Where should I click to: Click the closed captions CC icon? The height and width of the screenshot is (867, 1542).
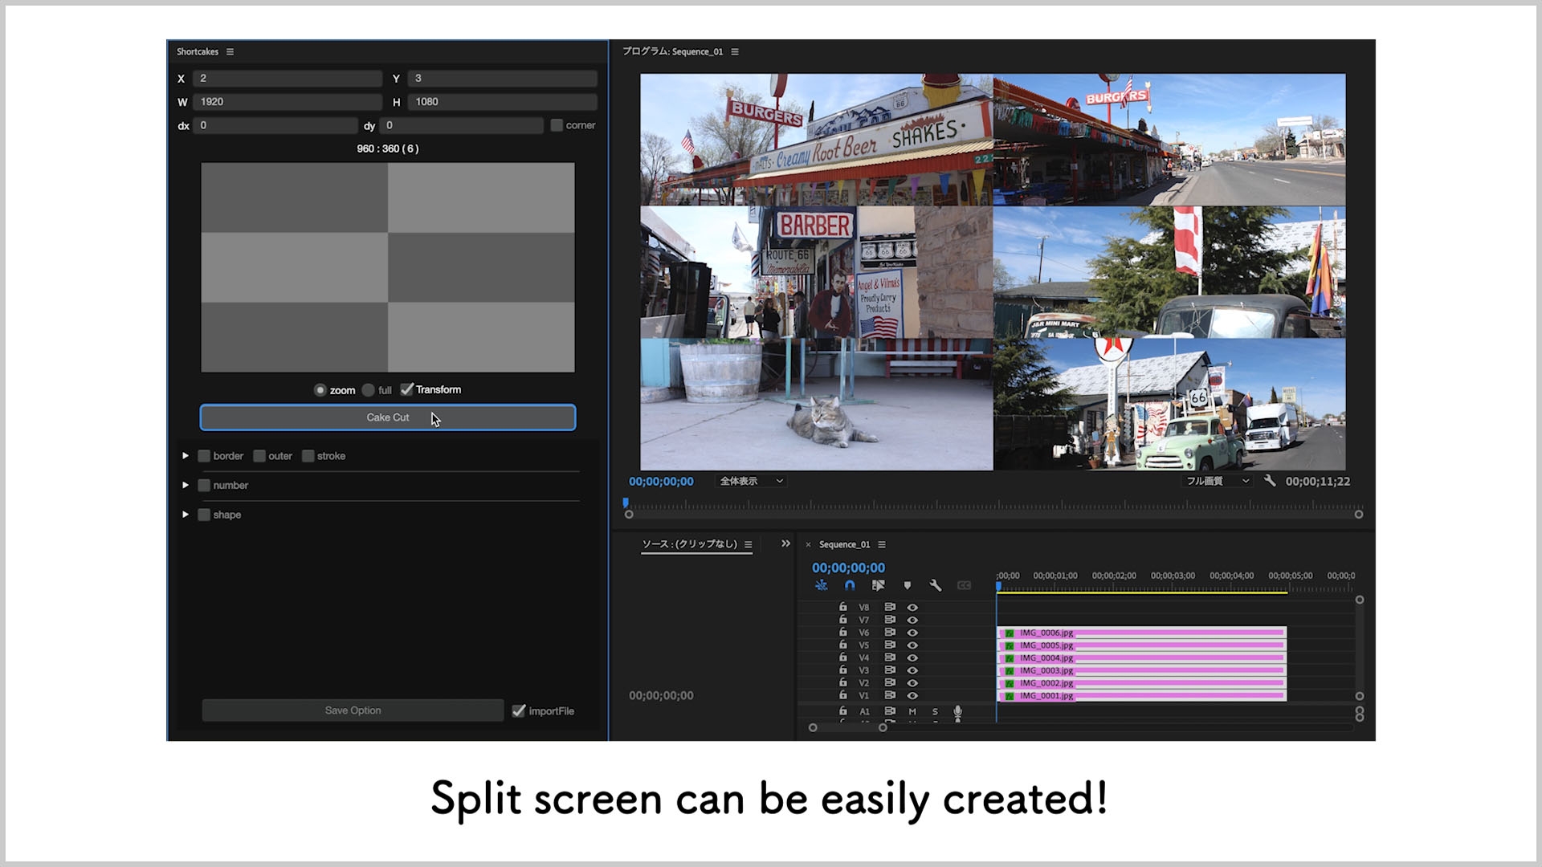coord(965,585)
